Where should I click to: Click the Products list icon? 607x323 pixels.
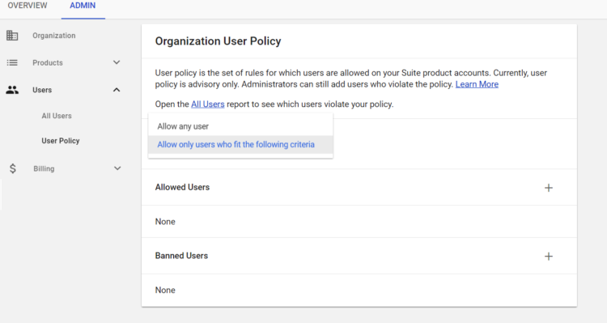(x=12, y=63)
